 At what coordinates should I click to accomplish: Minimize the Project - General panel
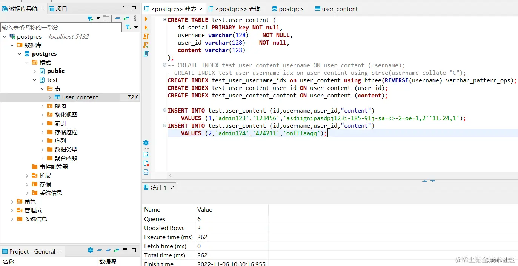pyautogui.click(x=125, y=250)
